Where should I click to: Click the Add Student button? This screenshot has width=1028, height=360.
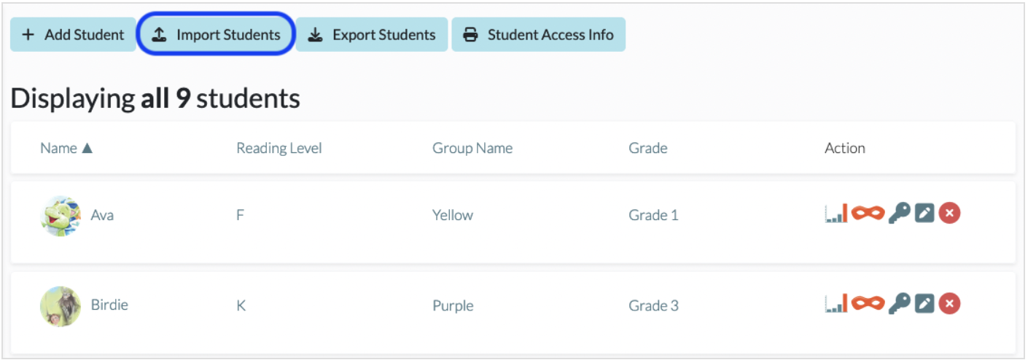(x=73, y=34)
